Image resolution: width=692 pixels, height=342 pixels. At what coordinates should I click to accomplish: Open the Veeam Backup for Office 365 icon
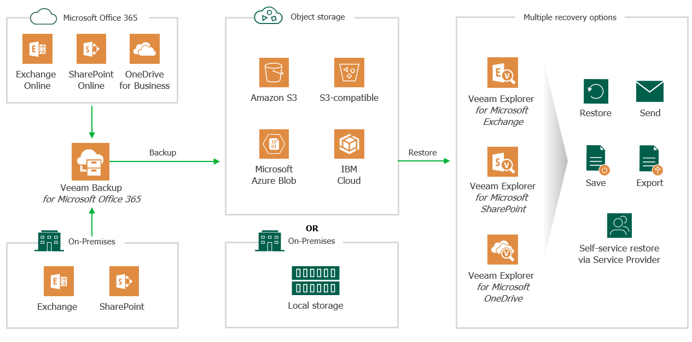(x=90, y=161)
